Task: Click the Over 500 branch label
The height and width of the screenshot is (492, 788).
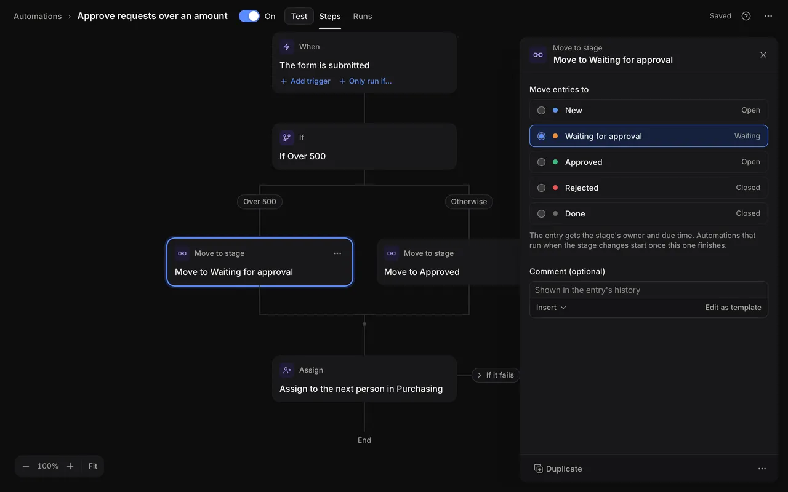Action: click(260, 202)
